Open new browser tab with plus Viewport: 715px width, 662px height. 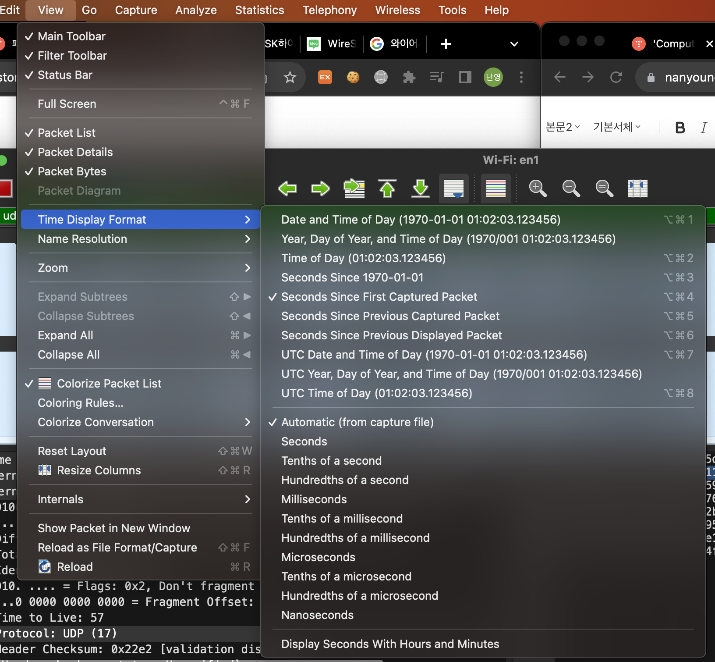pos(446,44)
